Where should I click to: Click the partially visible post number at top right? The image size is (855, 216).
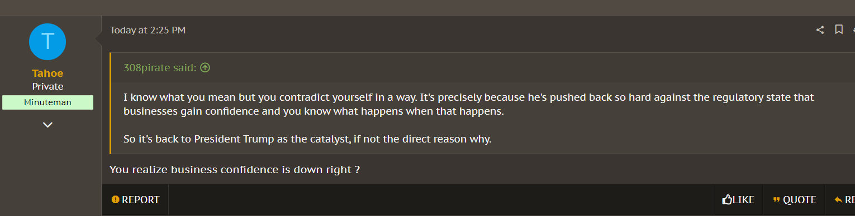853,30
